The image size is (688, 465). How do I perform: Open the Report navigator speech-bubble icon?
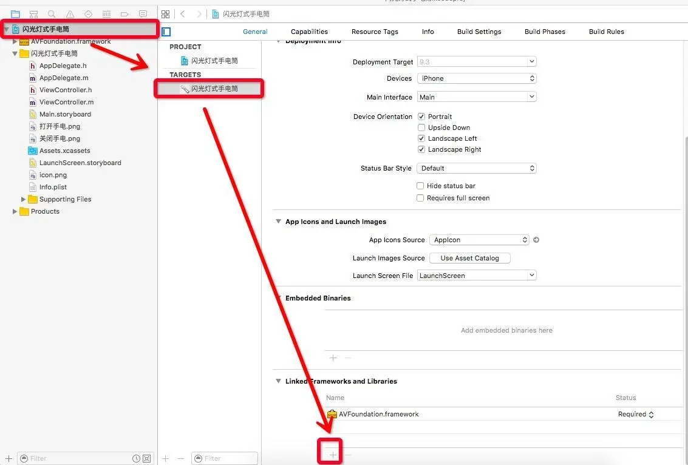(143, 14)
